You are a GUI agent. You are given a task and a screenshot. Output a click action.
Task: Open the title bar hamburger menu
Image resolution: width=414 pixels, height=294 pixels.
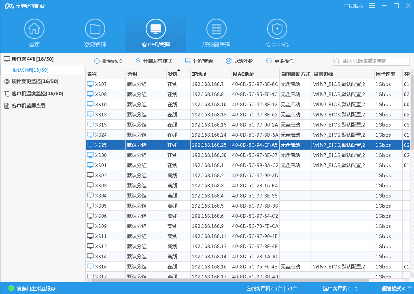(372, 6)
